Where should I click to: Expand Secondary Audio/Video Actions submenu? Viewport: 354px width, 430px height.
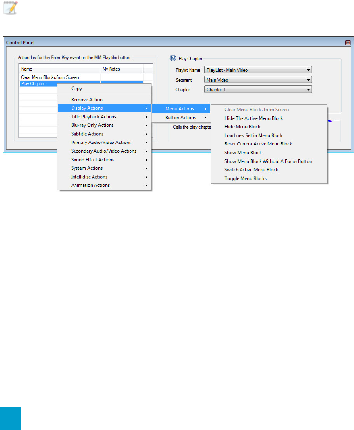(104, 151)
